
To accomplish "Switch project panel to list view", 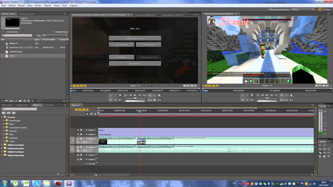I will (x=3, y=101).
